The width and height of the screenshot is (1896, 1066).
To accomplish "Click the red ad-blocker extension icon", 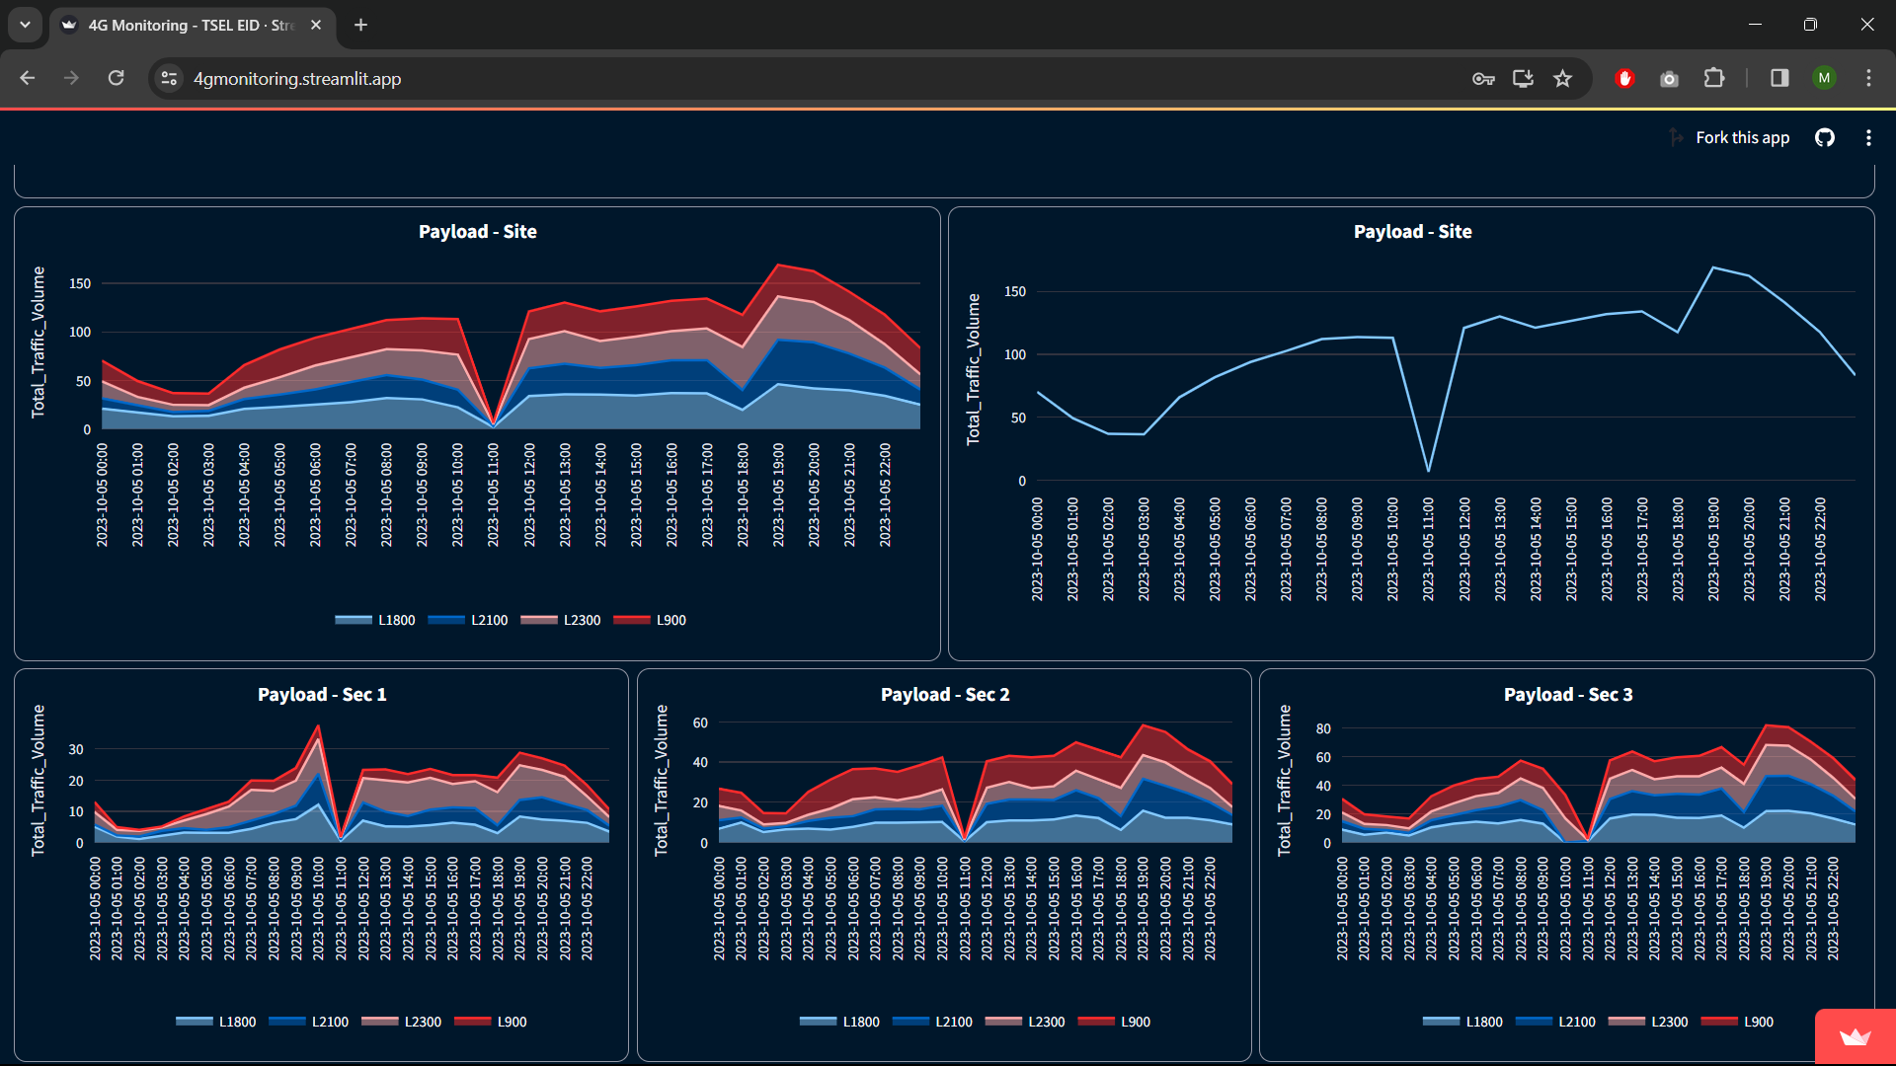I will click(1624, 79).
